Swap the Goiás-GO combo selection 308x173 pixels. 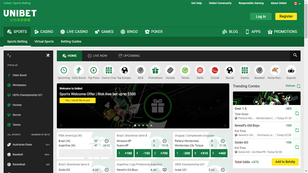pos(297,147)
